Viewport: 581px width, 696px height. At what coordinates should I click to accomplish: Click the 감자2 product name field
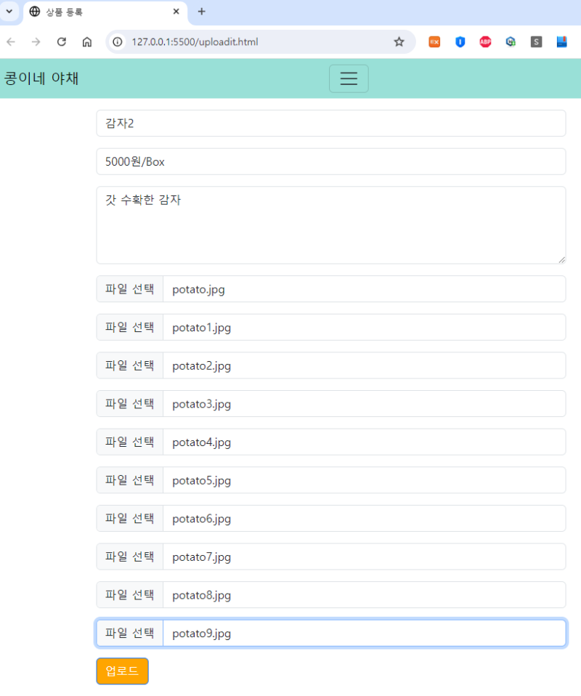click(330, 123)
